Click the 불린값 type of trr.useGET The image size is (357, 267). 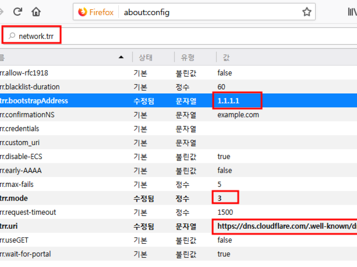pyautogui.click(x=186, y=240)
